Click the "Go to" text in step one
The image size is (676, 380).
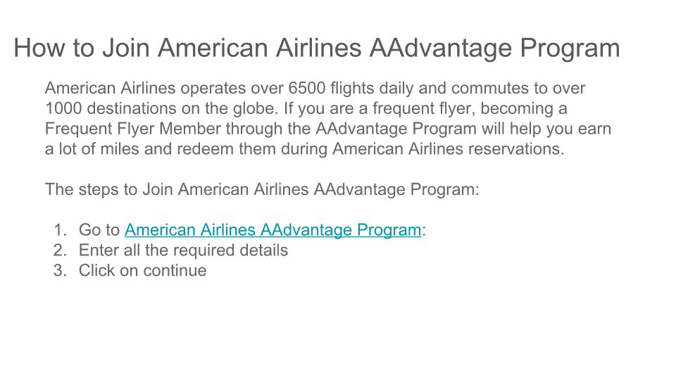(x=99, y=230)
